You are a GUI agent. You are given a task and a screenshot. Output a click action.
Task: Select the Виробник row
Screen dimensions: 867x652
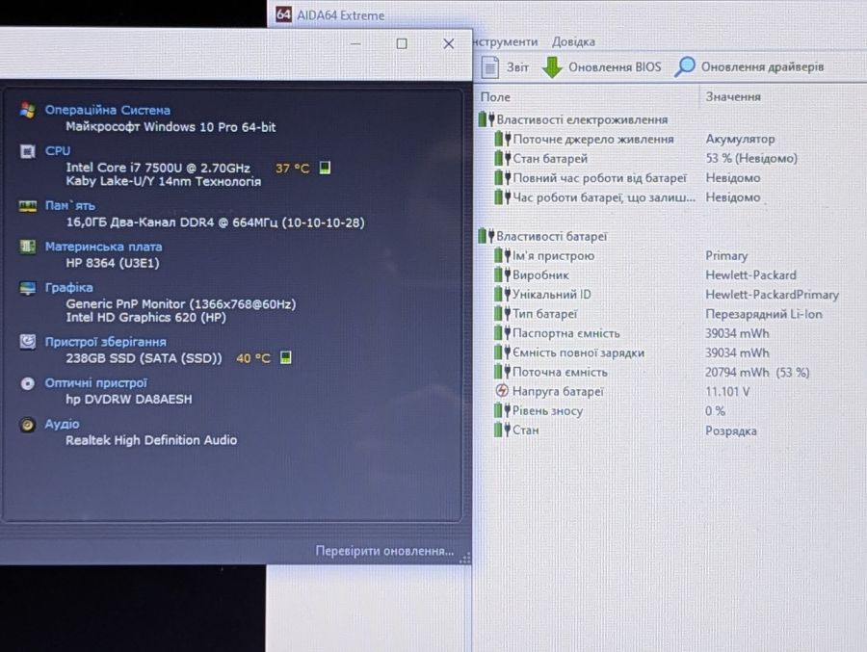(645, 274)
